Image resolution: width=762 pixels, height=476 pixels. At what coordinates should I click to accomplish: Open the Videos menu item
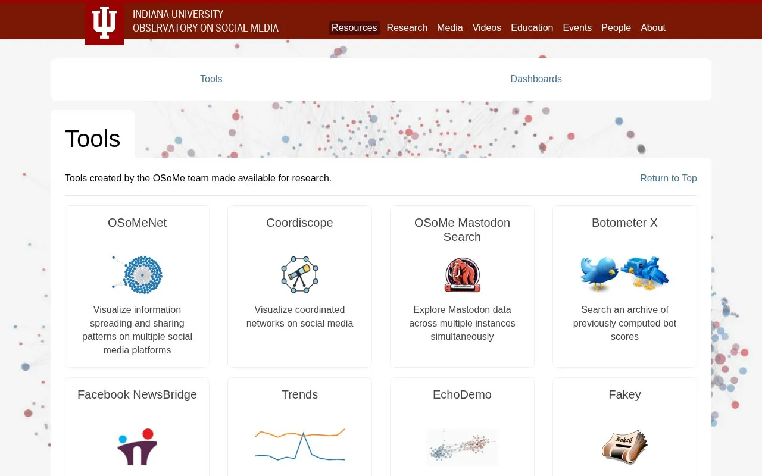[x=486, y=27]
